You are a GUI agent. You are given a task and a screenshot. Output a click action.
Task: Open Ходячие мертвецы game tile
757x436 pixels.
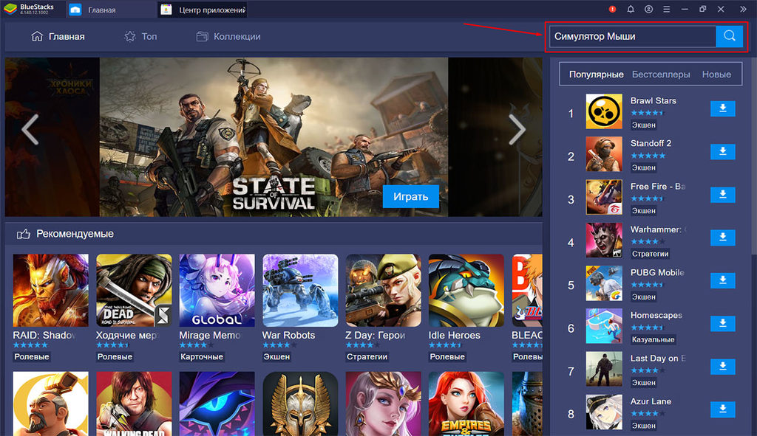[x=134, y=291]
